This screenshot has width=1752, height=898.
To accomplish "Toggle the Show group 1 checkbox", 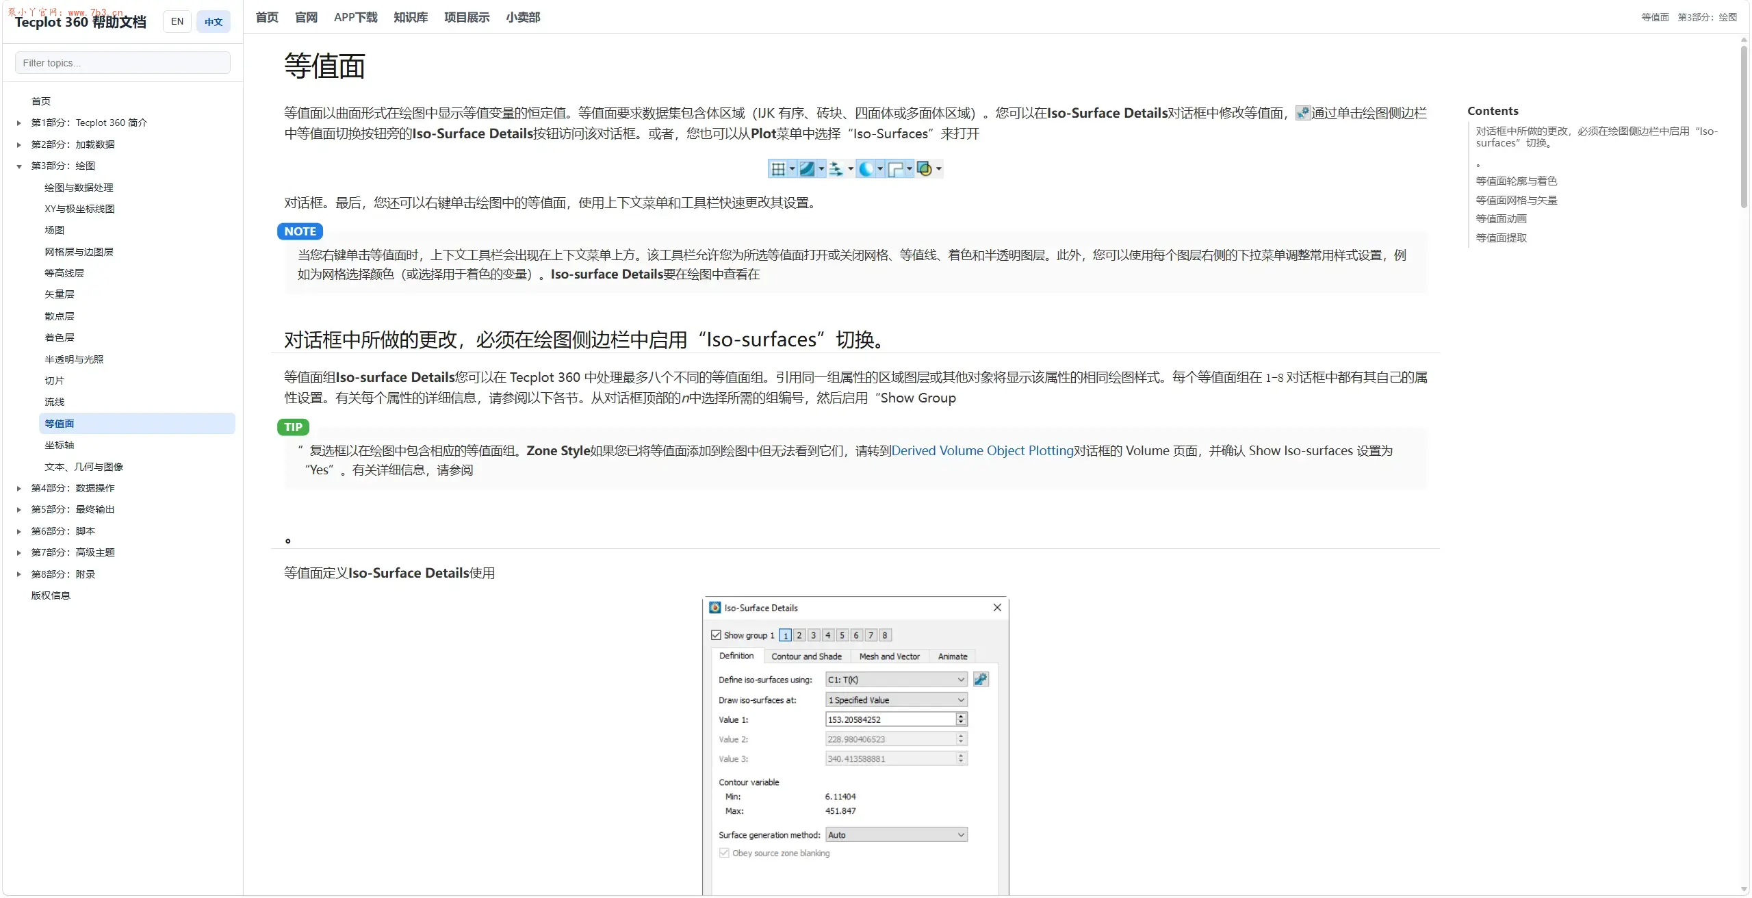I will click(717, 636).
